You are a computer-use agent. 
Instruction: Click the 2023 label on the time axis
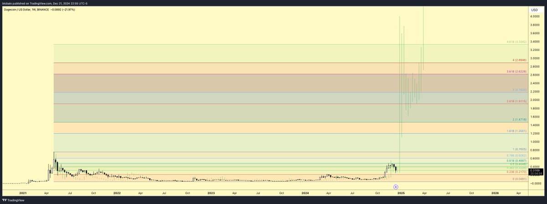pyautogui.click(x=211, y=193)
